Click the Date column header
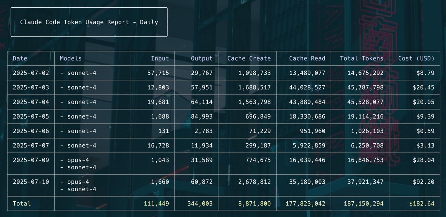 pos(20,58)
